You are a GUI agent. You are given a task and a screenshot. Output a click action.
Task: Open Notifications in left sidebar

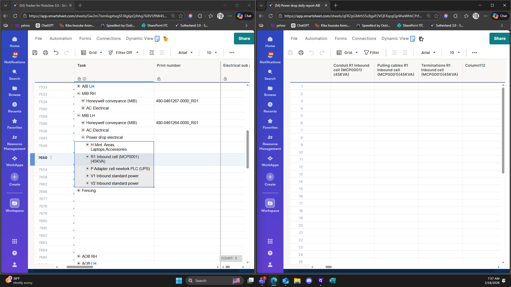point(15,57)
